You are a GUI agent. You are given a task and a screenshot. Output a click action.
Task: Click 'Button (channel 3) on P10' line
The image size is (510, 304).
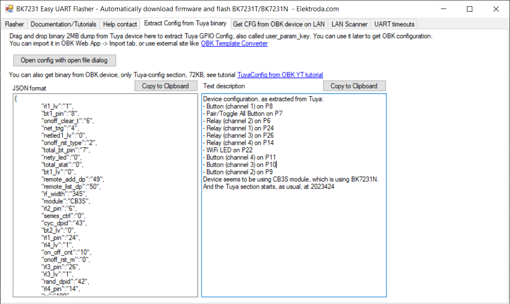[x=240, y=165]
